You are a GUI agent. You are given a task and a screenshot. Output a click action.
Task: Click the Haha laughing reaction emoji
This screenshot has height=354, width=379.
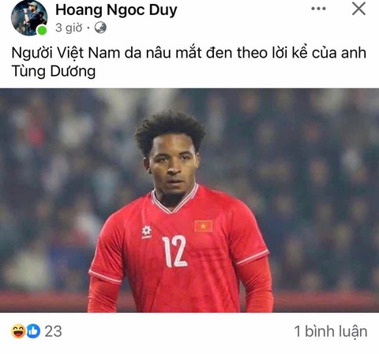click(18, 331)
